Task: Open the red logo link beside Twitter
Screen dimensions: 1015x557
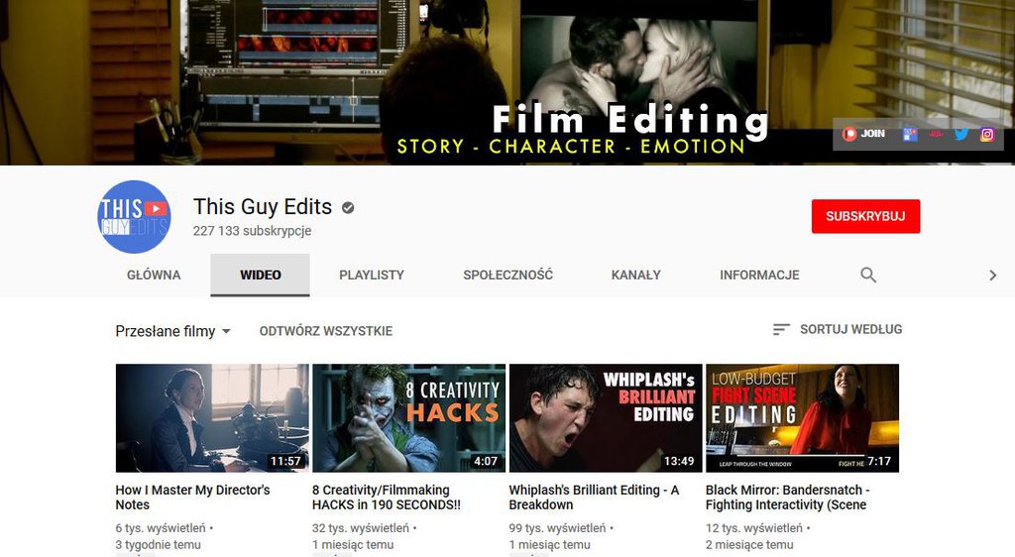Action: coord(936,134)
